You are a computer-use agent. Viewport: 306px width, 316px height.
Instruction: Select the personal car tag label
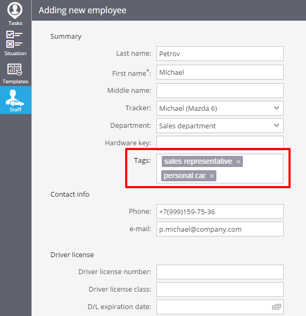(x=185, y=175)
